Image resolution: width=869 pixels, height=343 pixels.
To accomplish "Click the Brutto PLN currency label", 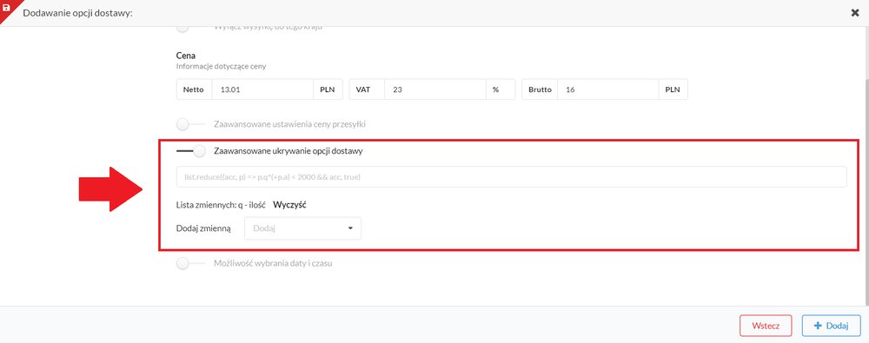I will (x=673, y=89).
